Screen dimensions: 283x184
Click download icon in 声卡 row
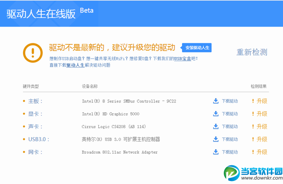click(x=216, y=126)
